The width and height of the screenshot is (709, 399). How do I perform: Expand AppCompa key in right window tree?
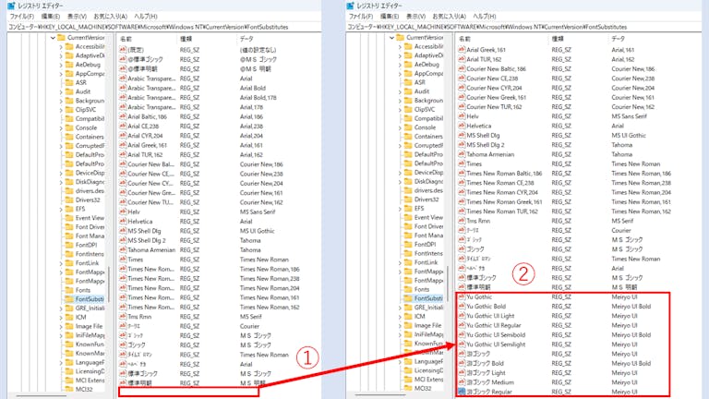tap(400, 74)
